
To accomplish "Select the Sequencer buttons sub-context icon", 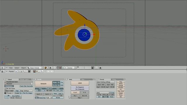I will tap(37, 71).
